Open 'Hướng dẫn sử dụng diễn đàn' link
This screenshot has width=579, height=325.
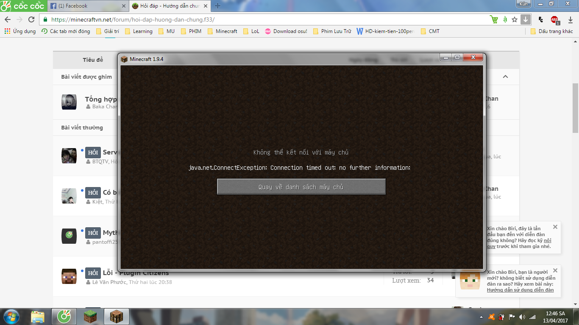click(520, 290)
